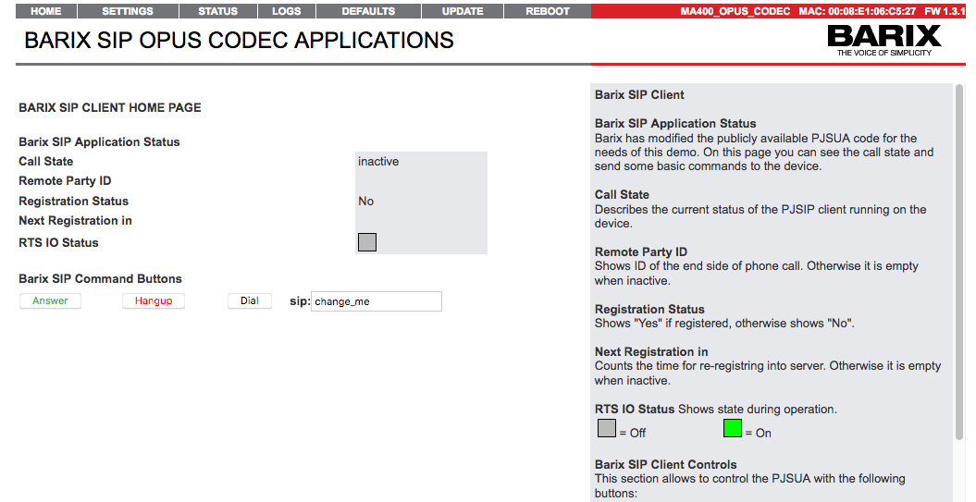Go to the SETTINGS page
This screenshot has height=502, width=976.
[x=127, y=11]
